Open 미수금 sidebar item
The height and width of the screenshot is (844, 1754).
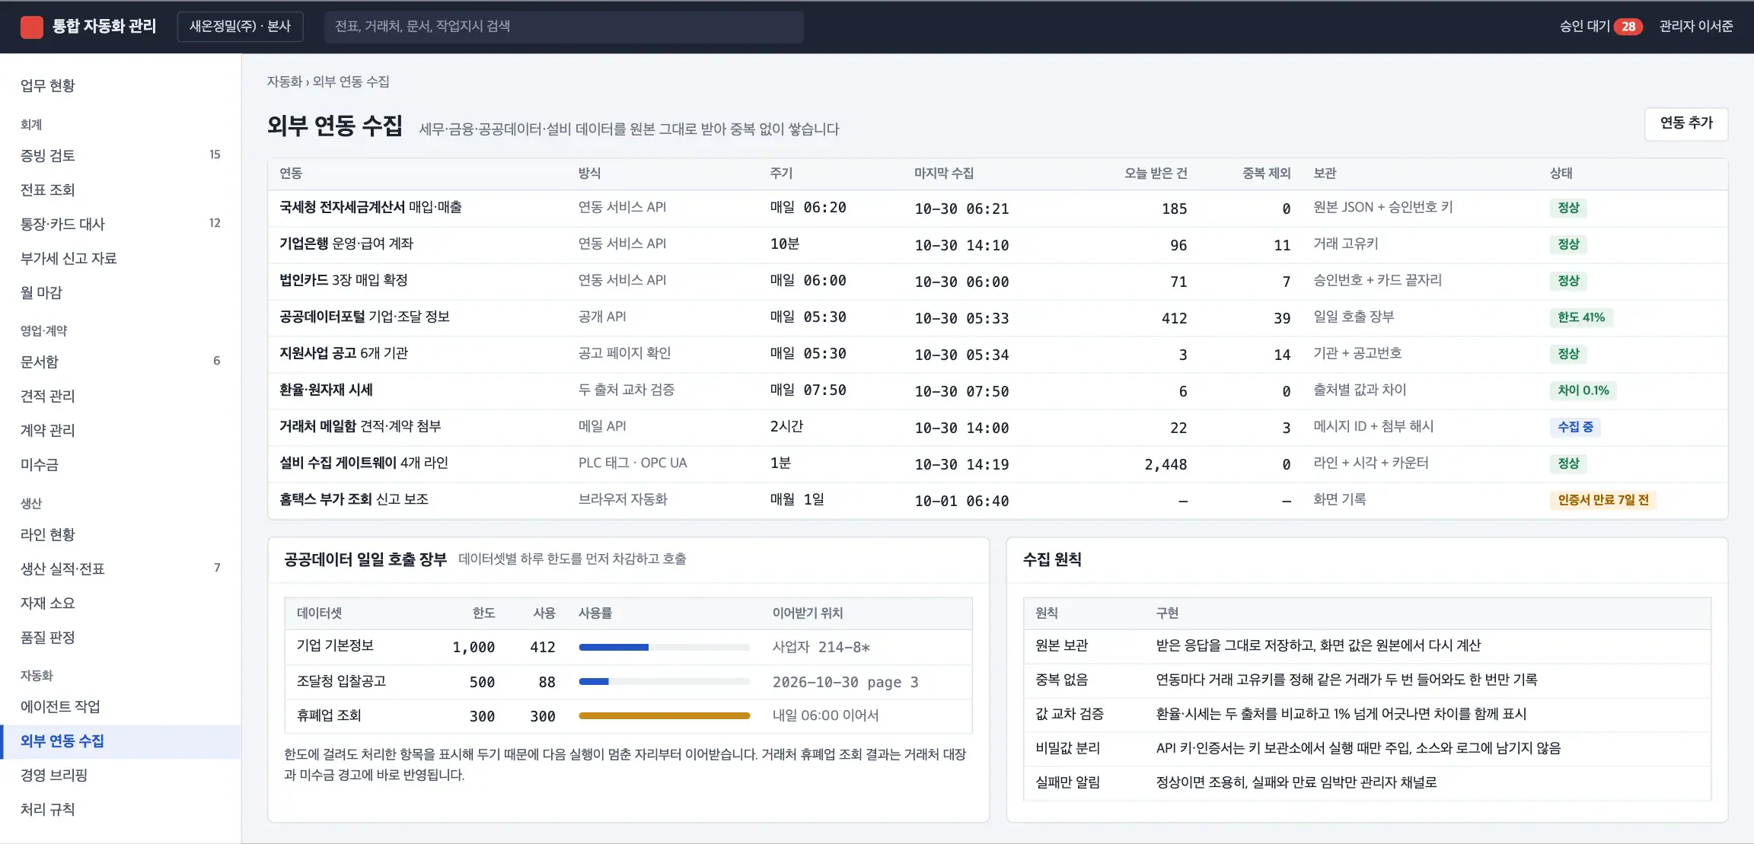(x=120, y=464)
